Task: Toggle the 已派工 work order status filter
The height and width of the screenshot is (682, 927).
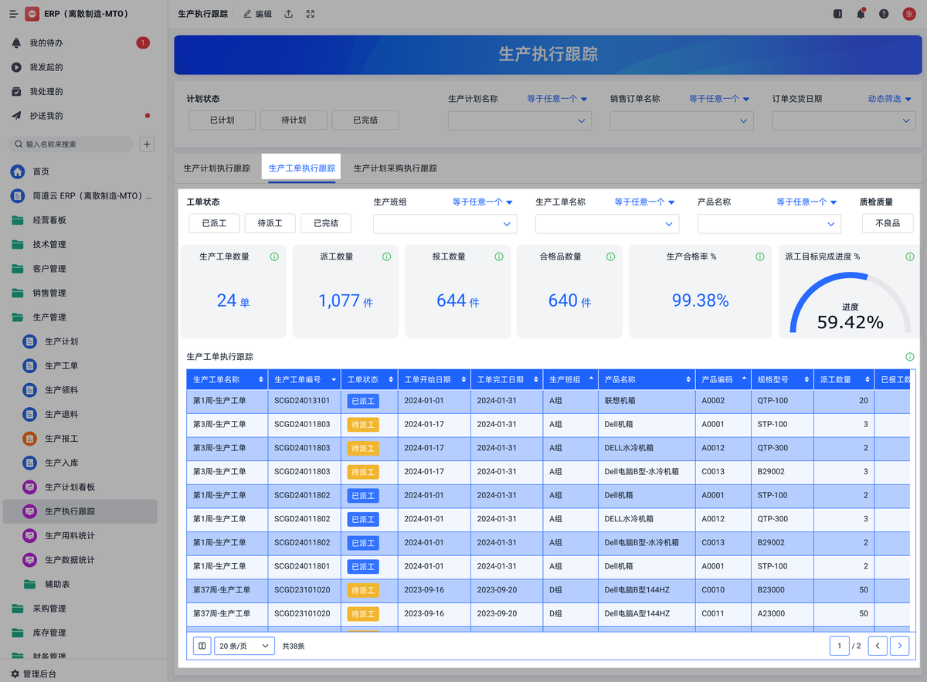Action: (x=214, y=223)
